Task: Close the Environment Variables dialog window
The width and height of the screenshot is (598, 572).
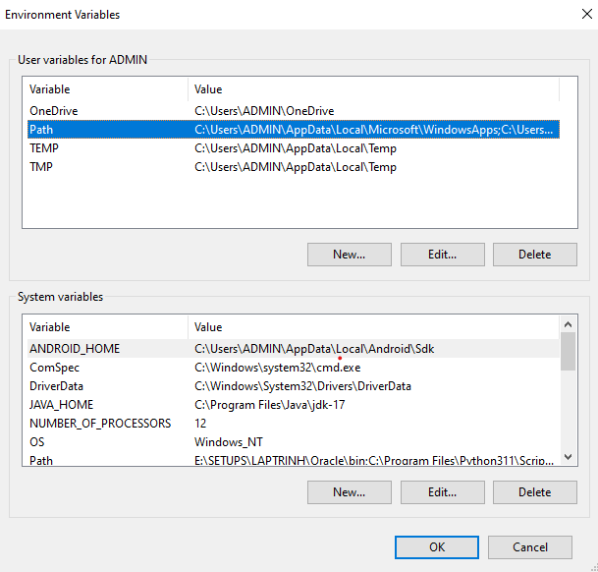Action: [572, 15]
